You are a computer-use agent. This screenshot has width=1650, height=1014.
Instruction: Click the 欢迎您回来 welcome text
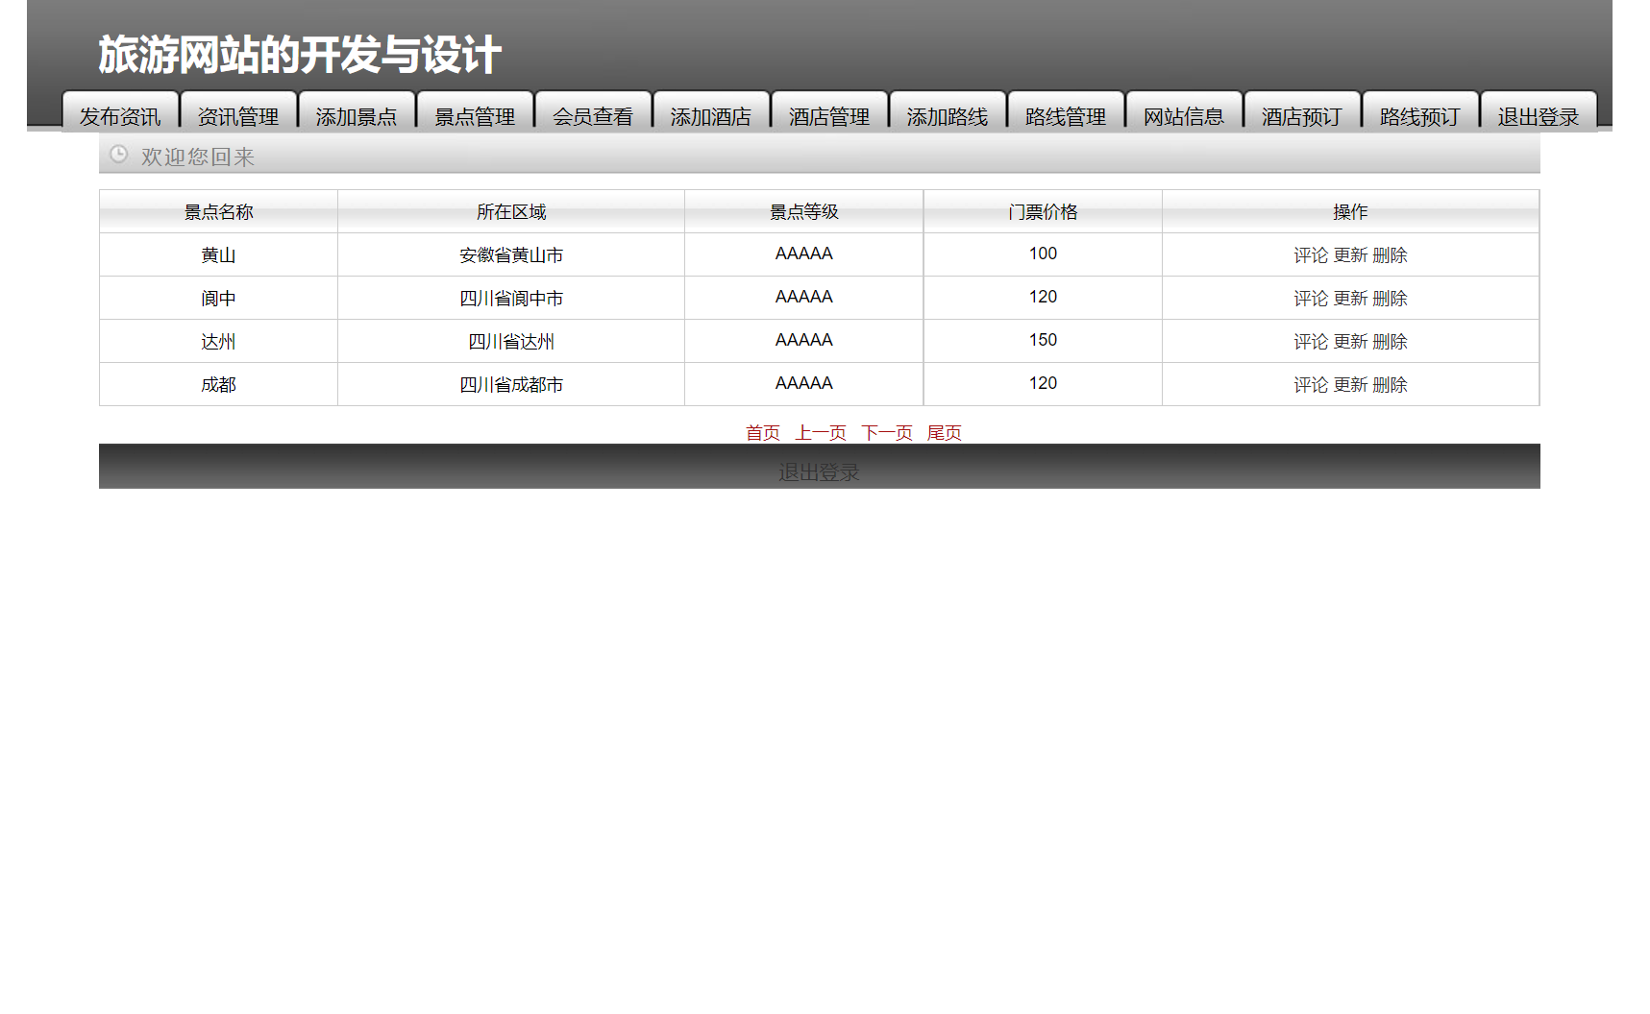click(x=198, y=157)
